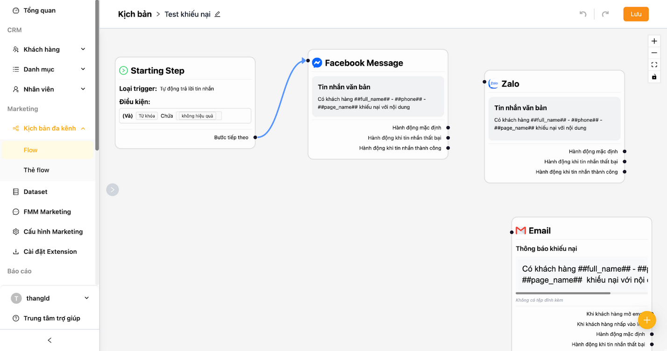
Task: Click the undo arrow icon
Action: pyautogui.click(x=583, y=14)
